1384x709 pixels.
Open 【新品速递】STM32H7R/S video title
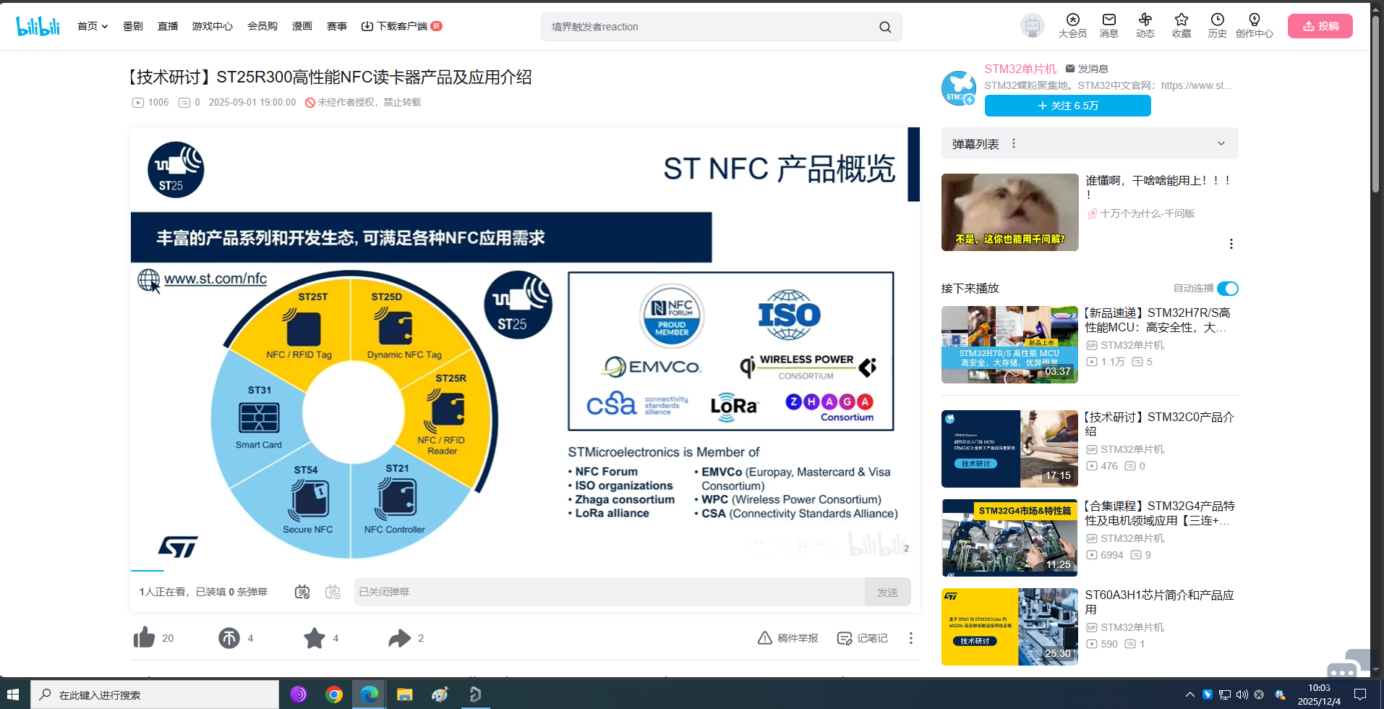click(1157, 320)
